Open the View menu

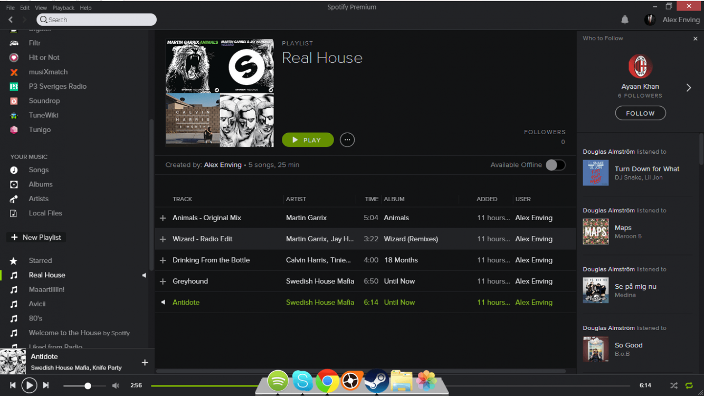coord(41,8)
